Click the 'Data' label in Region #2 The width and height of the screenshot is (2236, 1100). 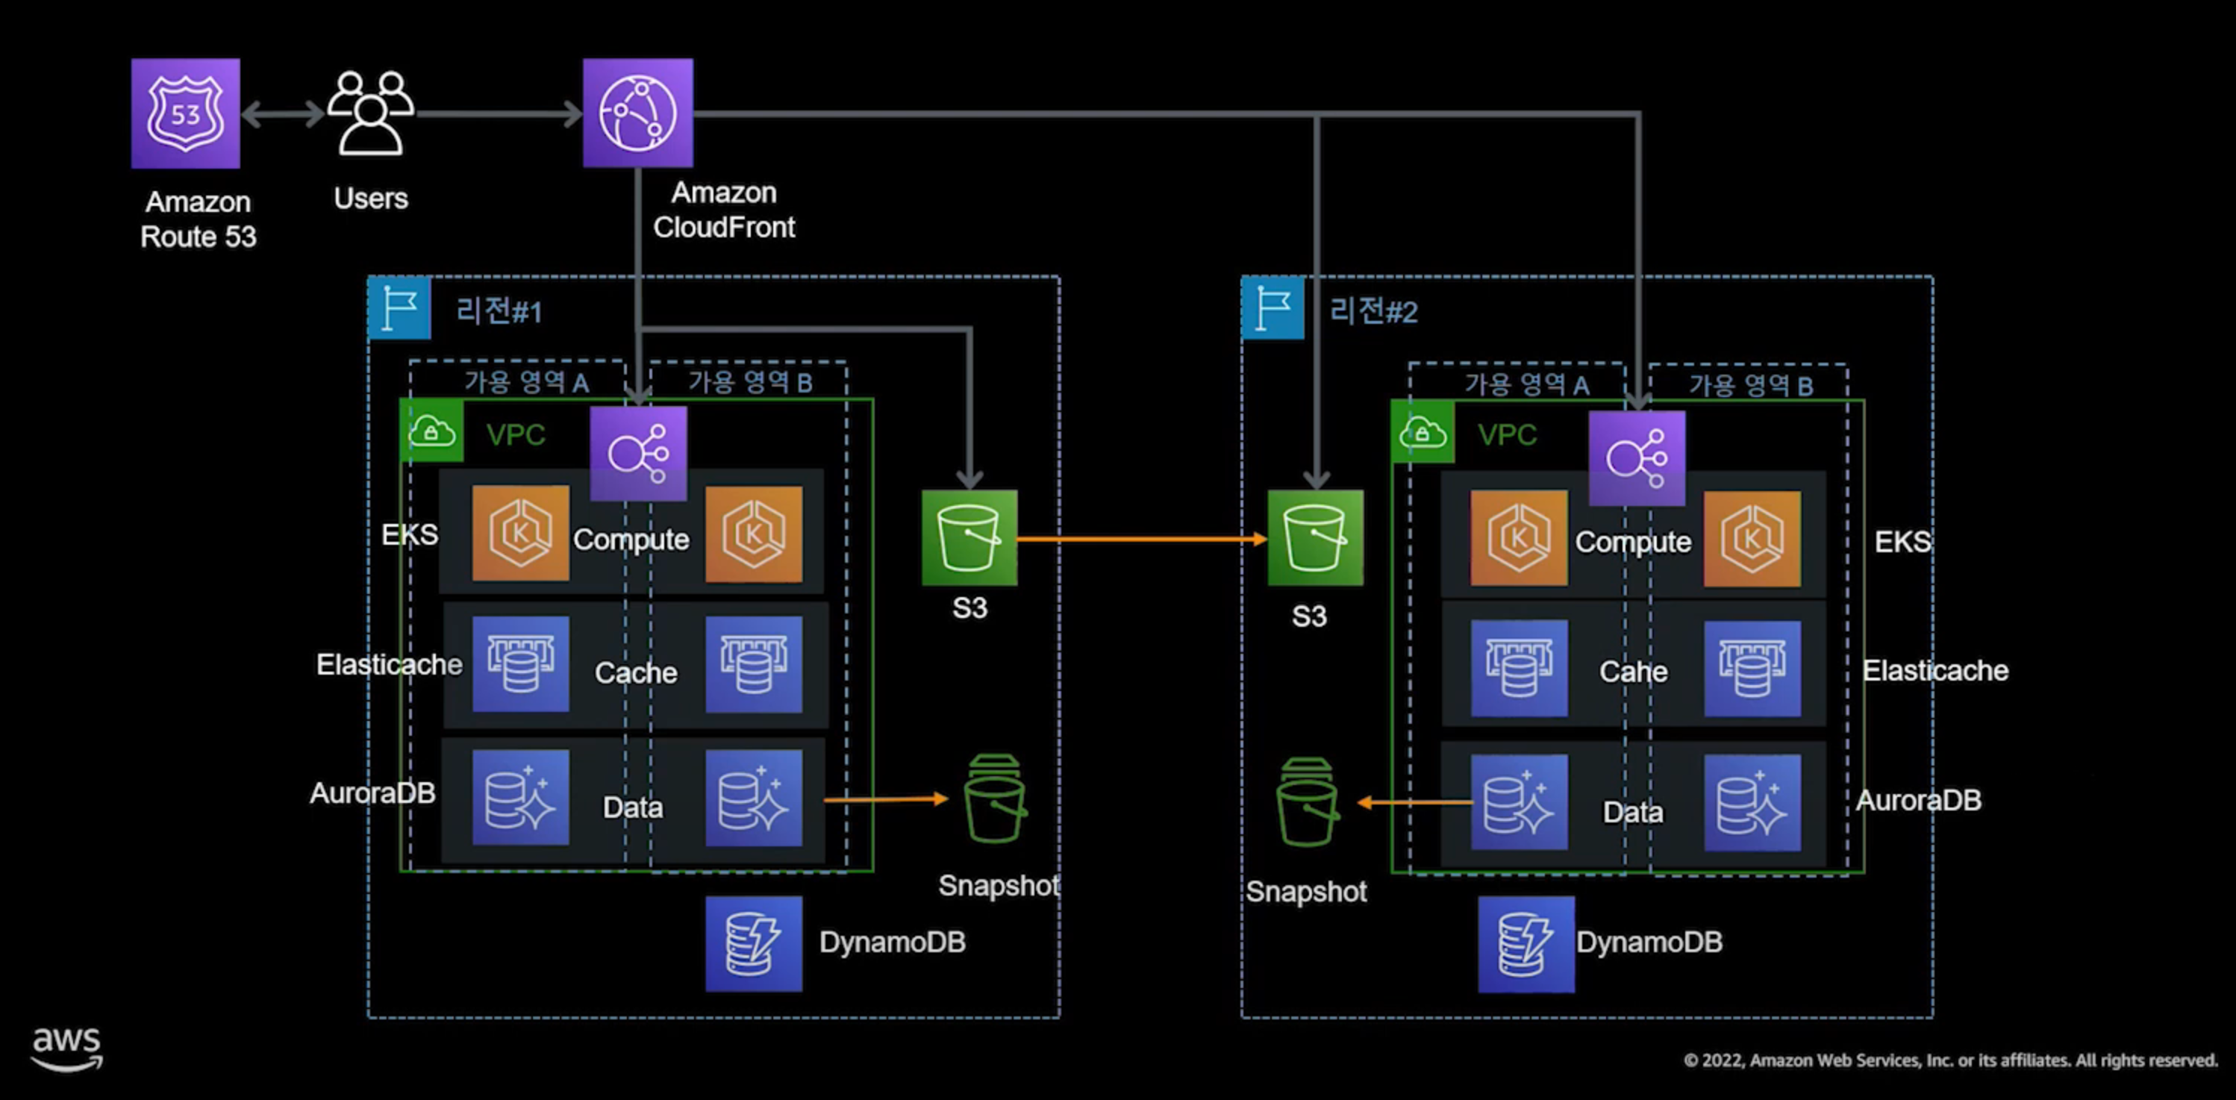click(1633, 812)
